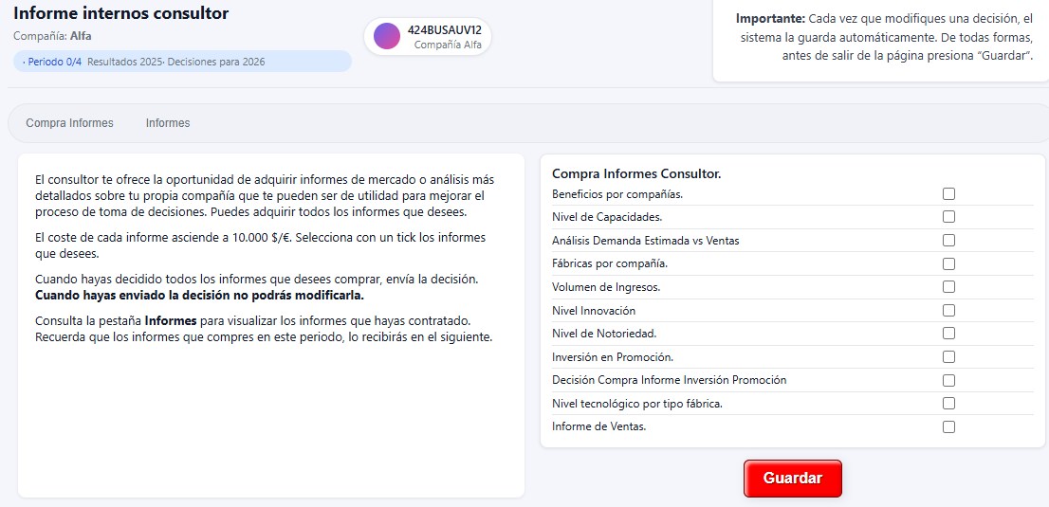
Task: Click the Compra Informes Consultor. panel title
Action: pyautogui.click(x=636, y=174)
